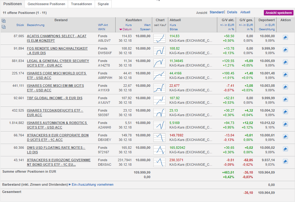Open action icon for Xtrackers II Eurozone Government Bond
The width and height of the screenshot is (295, 202).
tap(285, 161)
